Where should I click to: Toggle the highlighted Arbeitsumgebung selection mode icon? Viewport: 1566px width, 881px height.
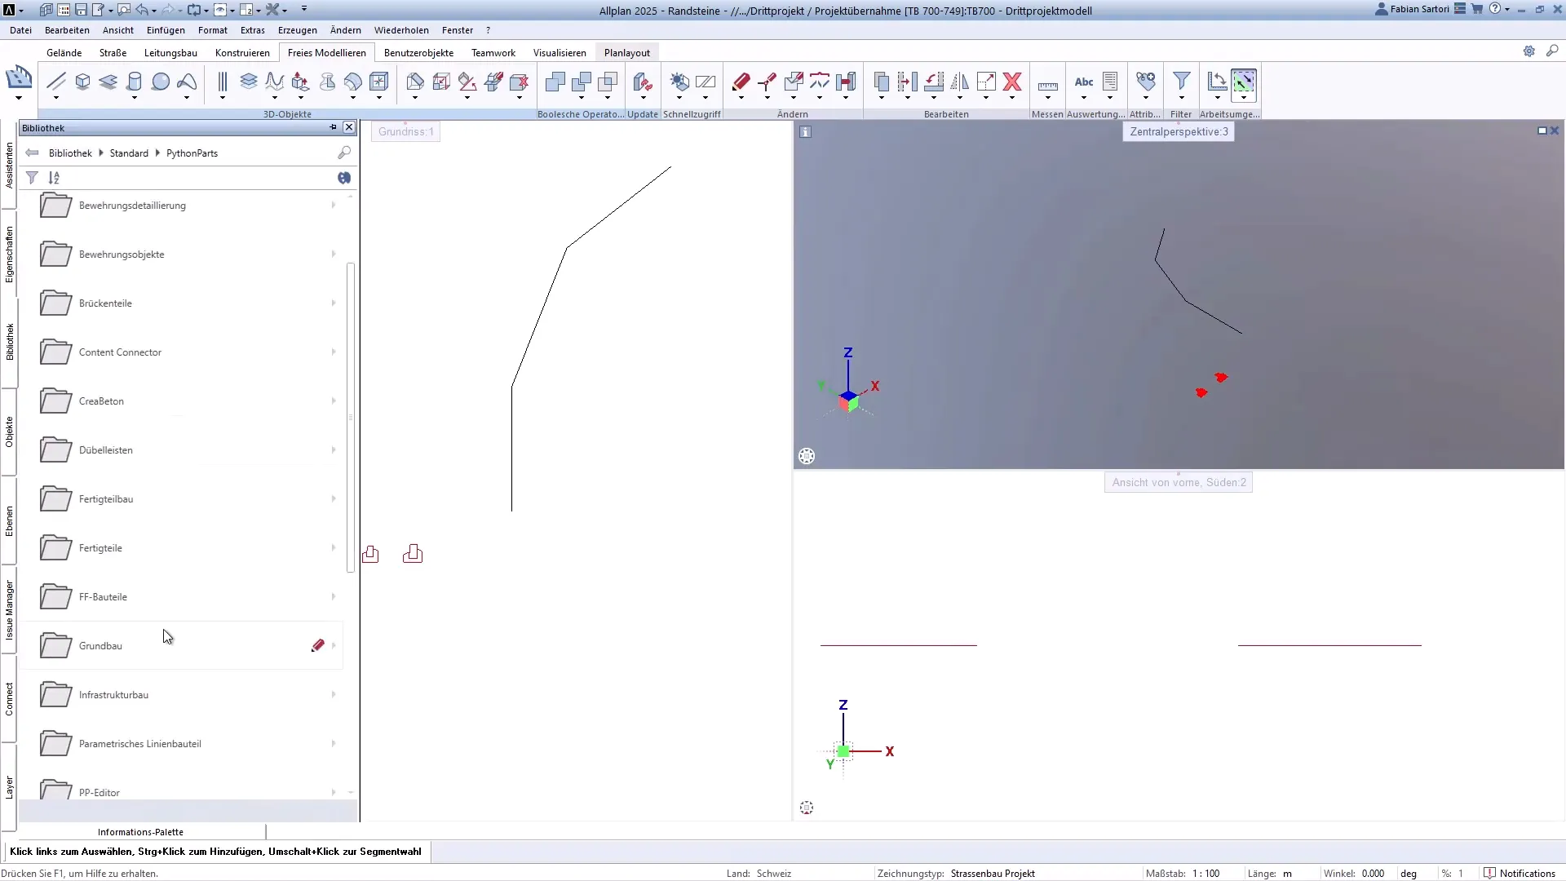click(1243, 82)
